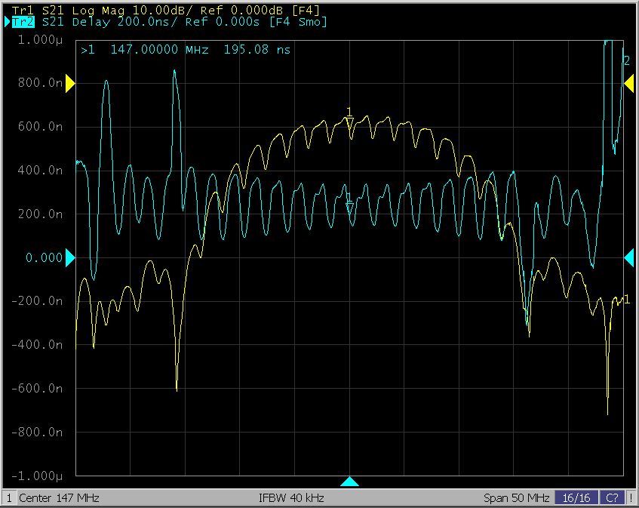The width and height of the screenshot is (639, 508).
Task: Select marker 1 on the yellow trace
Action: 349,122
